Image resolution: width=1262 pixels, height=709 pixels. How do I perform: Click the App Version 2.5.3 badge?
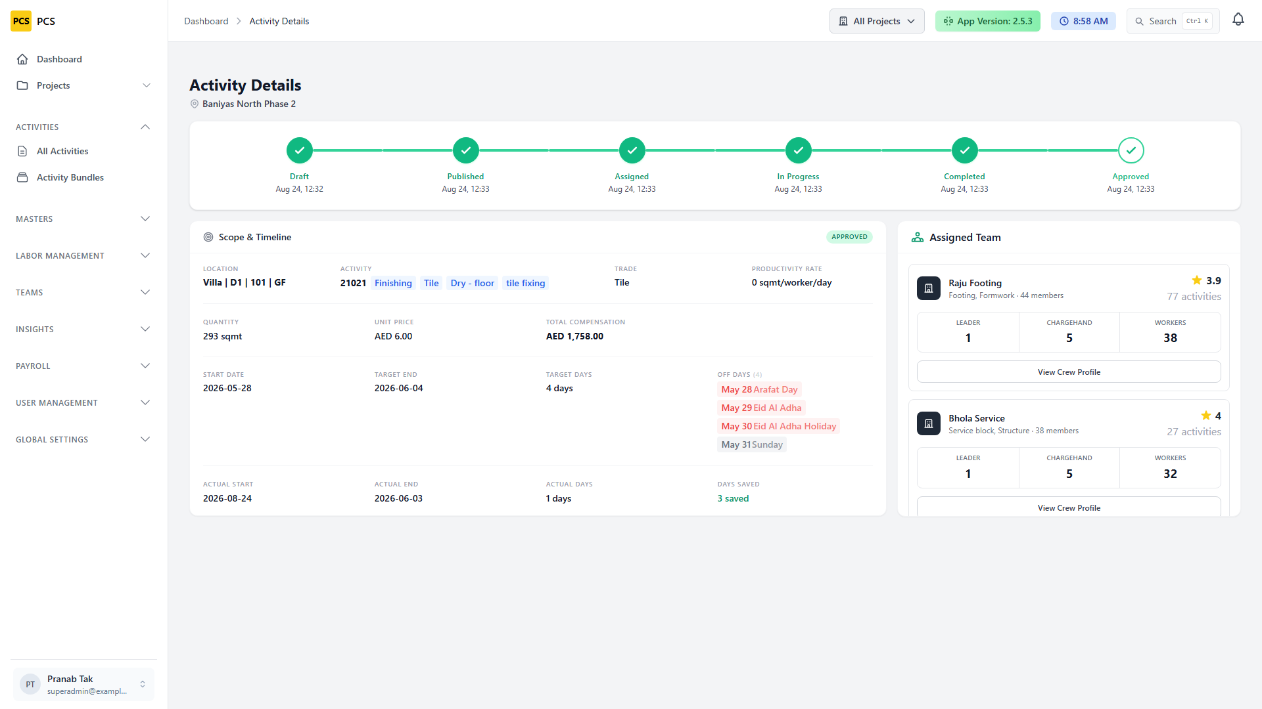[x=988, y=21]
